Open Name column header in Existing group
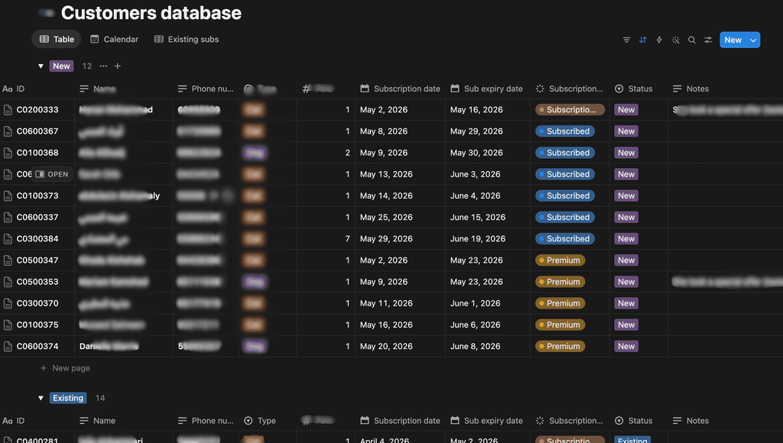Screen dimensions: 783x443 click(x=97, y=421)
